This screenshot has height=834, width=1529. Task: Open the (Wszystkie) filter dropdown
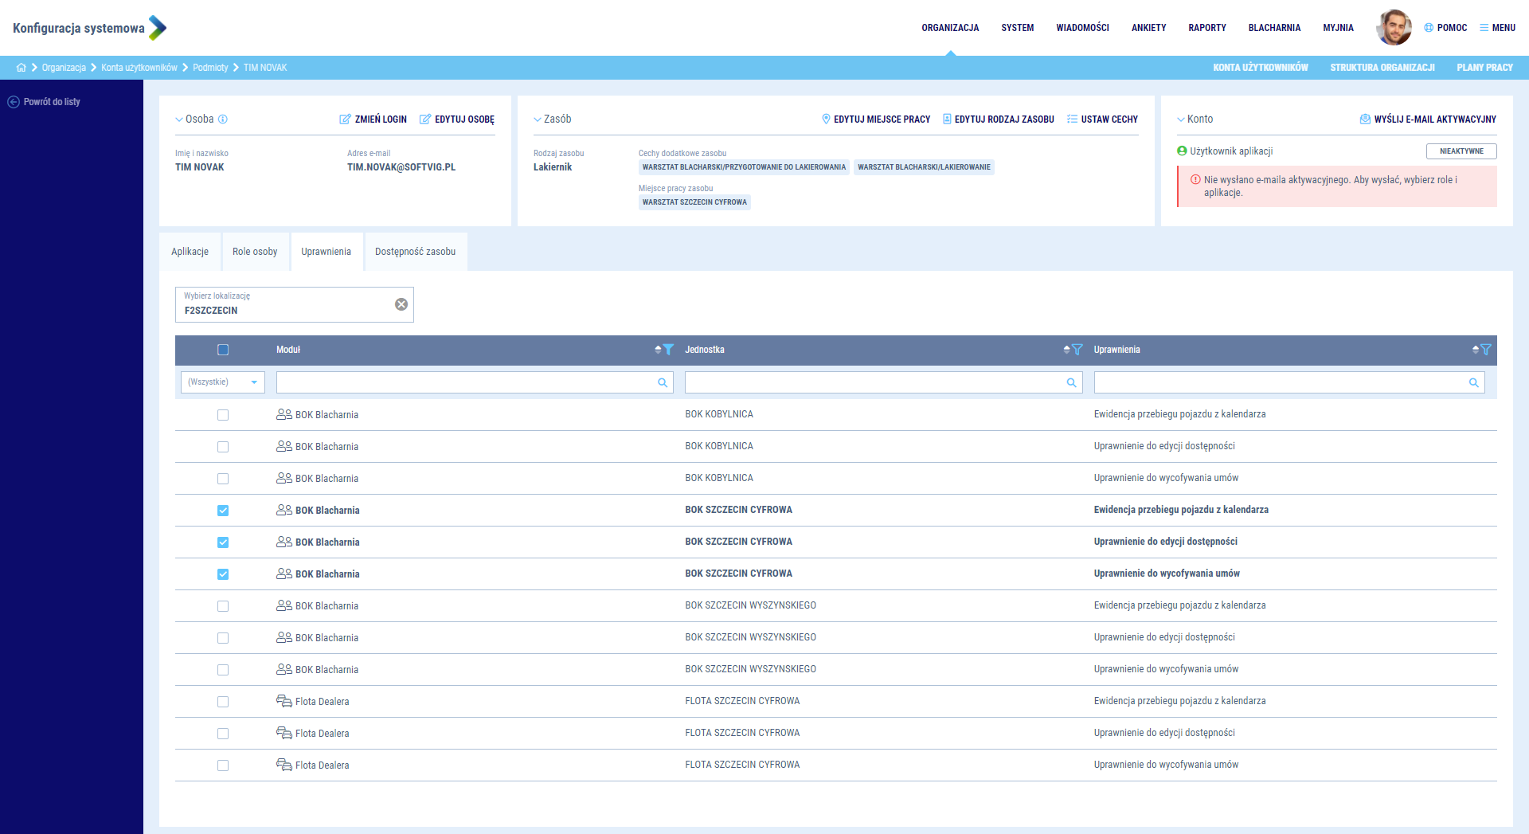pos(222,382)
